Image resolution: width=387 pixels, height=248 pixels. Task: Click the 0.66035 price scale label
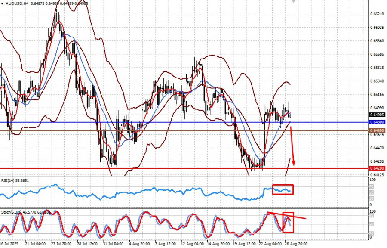click(x=377, y=28)
